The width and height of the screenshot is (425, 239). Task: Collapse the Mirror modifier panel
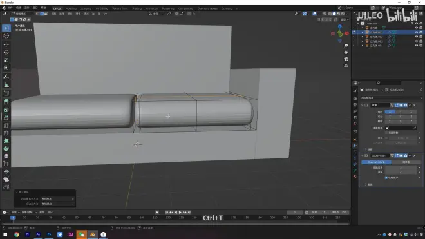363,105
